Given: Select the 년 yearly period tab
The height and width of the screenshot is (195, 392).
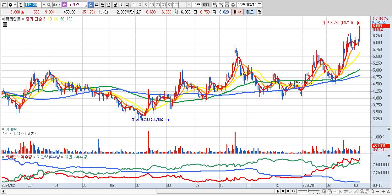Looking at the screenshot, I should [108, 5].
